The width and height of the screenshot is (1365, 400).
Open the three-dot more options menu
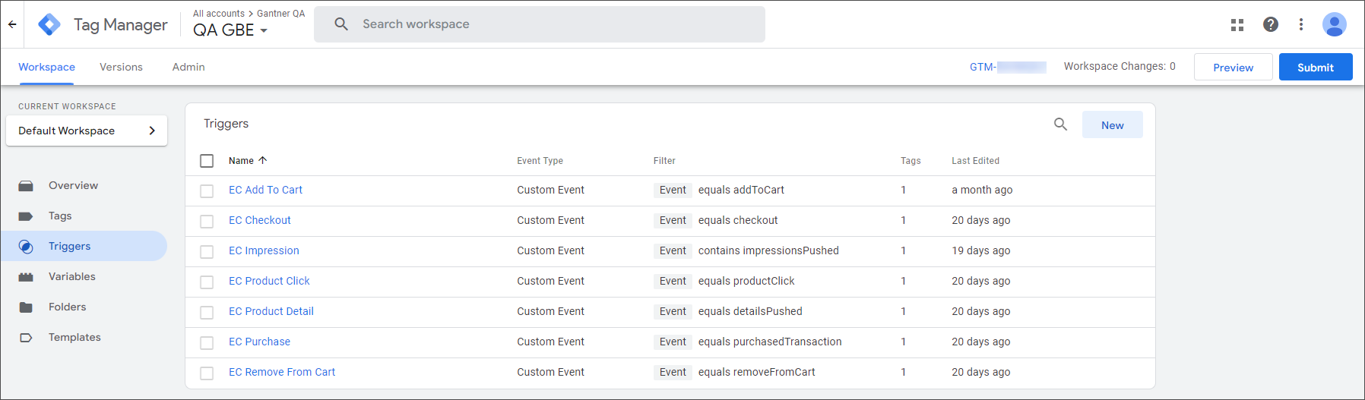[x=1301, y=24]
